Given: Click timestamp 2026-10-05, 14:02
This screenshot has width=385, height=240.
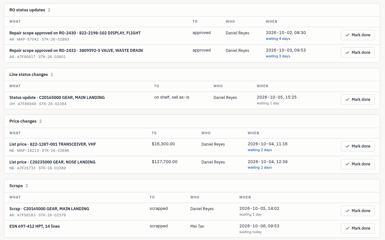Looking at the screenshot, I should (259, 209).
